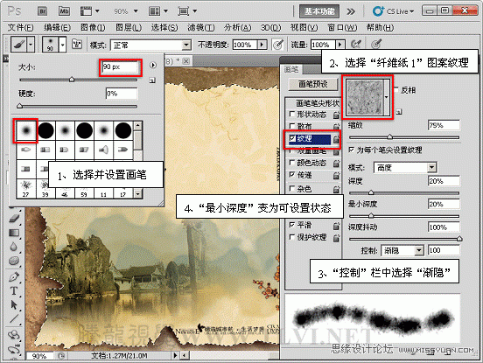The height and width of the screenshot is (363, 483).
Task: Enable the airbrush mode icon
Action: click(x=356, y=45)
